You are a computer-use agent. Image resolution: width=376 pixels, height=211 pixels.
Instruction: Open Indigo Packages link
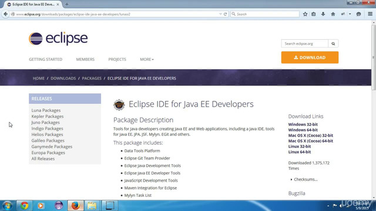point(47,128)
